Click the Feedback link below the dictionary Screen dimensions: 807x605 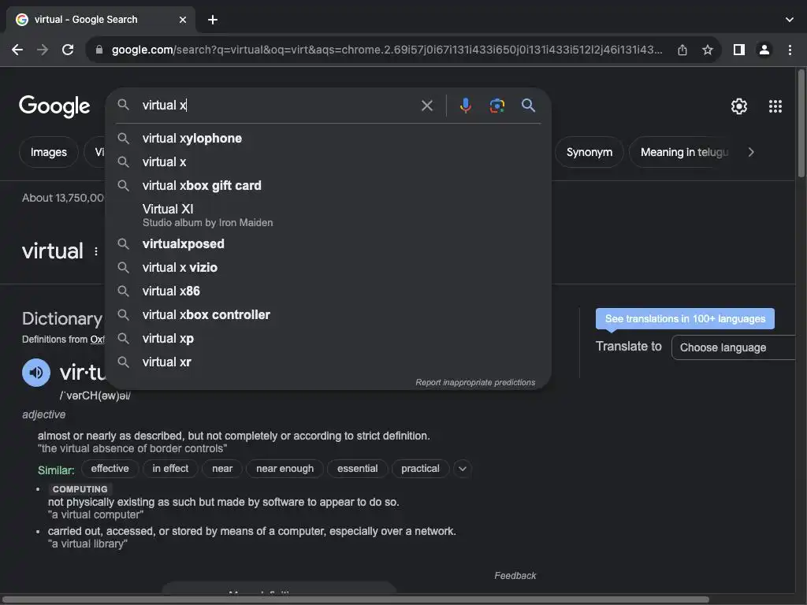[x=515, y=576]
